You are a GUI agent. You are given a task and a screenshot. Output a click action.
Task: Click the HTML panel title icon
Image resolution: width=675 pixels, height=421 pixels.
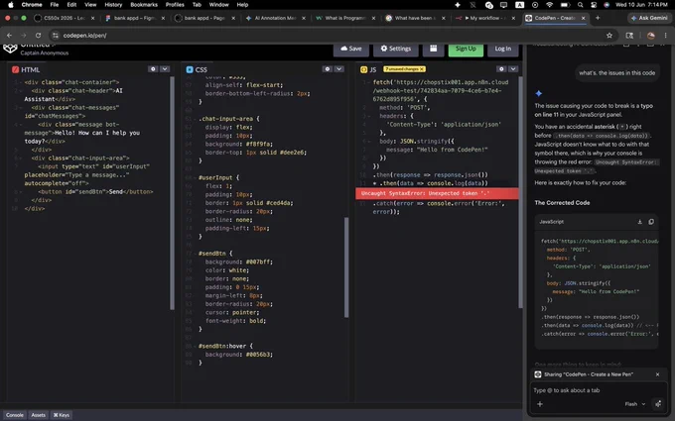[16, 69]
